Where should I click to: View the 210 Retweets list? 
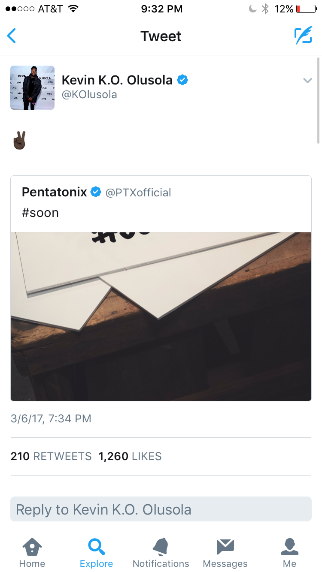tap(51, 456)
